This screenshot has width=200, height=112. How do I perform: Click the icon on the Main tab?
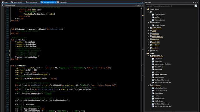click(x=3, y=2)
